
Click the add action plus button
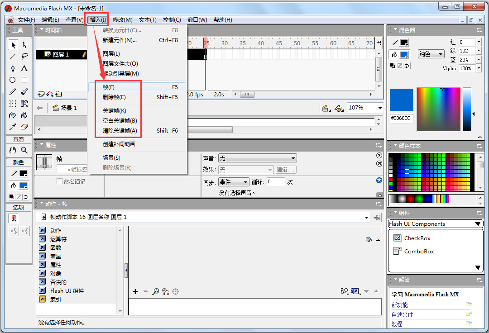coord(135,291)
